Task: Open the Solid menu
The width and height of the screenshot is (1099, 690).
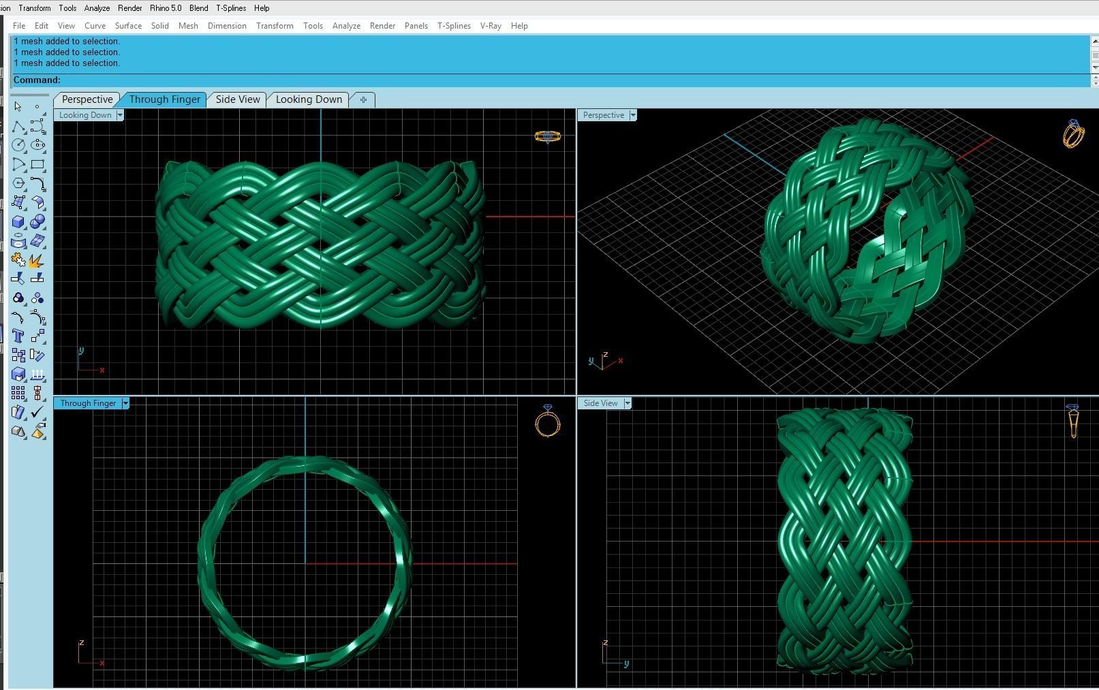Action: [x=160, y=26]
